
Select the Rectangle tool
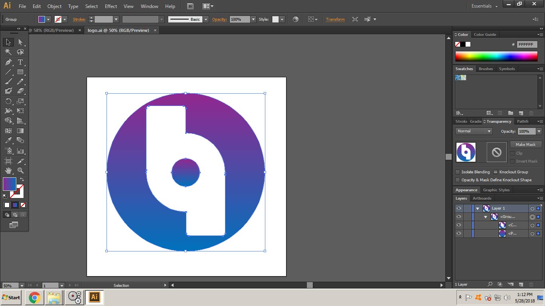(x=20, y=72)
